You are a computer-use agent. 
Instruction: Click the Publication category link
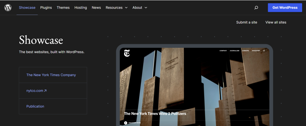(35, 106)
